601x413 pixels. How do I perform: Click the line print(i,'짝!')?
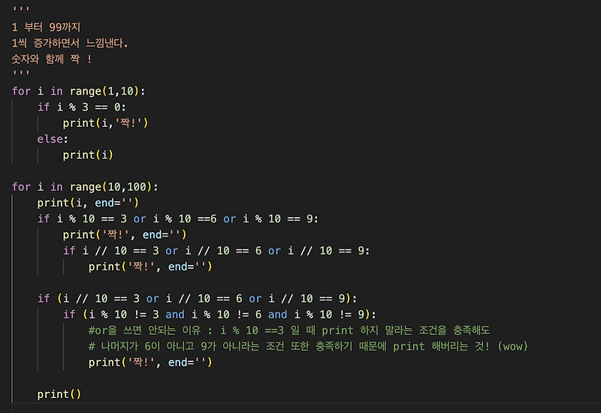tap(105, 123)
